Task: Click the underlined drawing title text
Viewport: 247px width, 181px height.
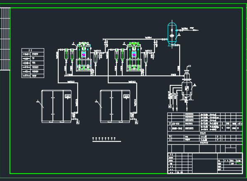Action: 104,139
